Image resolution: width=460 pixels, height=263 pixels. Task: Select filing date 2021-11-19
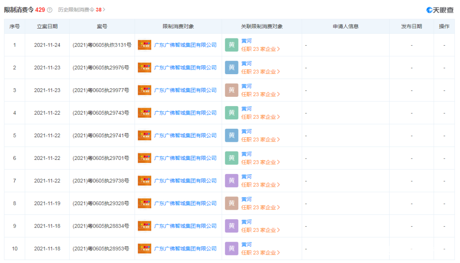47,203
